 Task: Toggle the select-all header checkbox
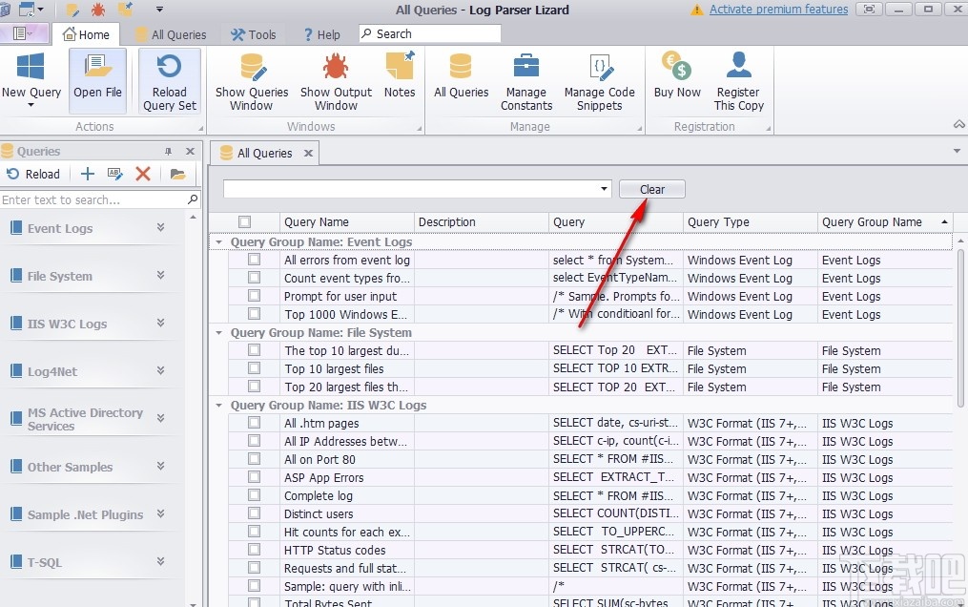(244, 221)
